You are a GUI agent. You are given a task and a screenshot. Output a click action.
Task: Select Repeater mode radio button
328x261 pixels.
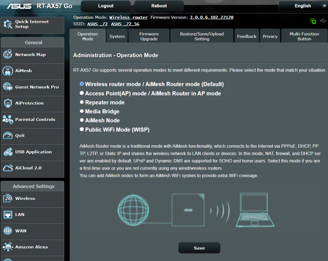pyautogui.click(x=82, y=102)
